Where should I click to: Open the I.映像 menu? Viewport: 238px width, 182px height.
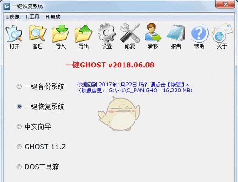(x=13, y=17)
